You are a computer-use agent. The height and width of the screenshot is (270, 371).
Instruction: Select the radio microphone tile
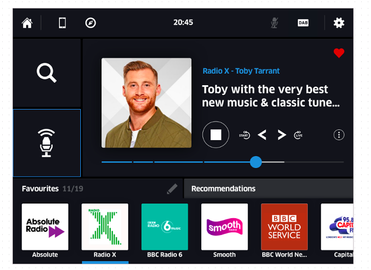[46, 143]
